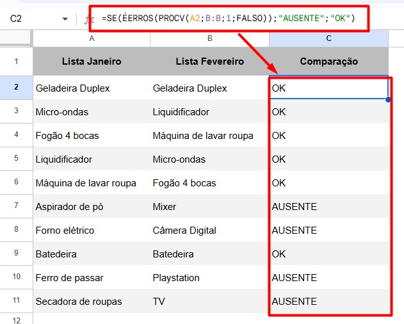Select row 9 header

(16, 254)
